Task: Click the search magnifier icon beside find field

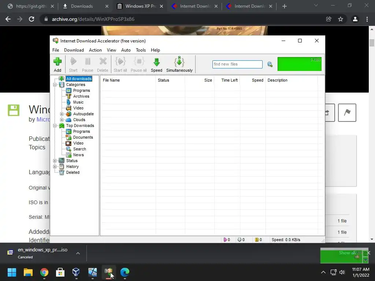Action: tap(270, 64)
